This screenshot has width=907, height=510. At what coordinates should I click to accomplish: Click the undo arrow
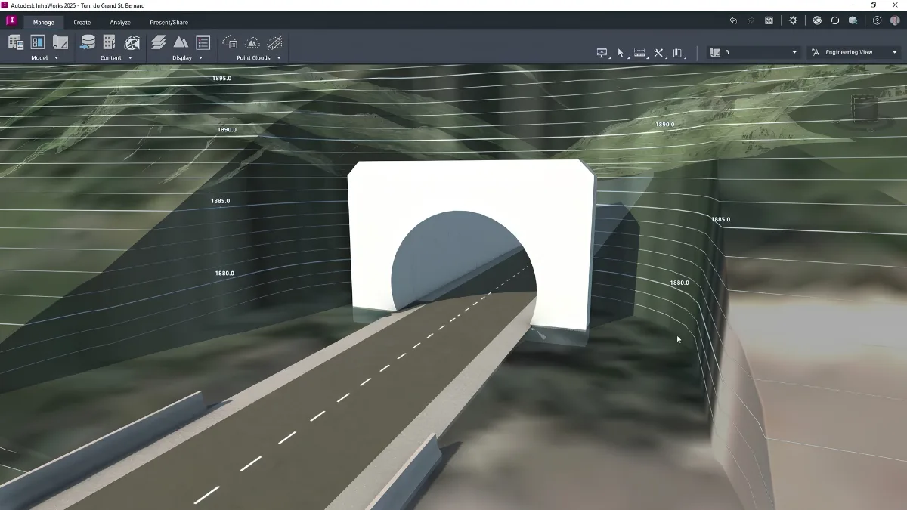[733, 20]
